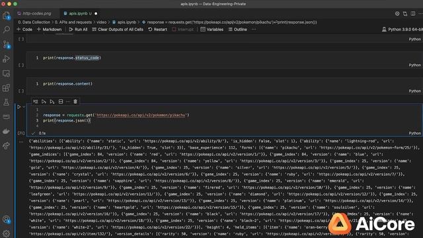
Task: Click the Interrupt kernel button
Action: pos(183,29)
